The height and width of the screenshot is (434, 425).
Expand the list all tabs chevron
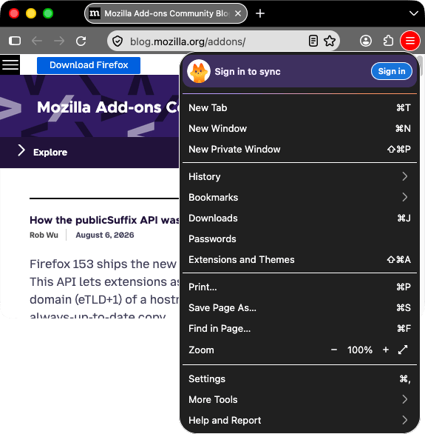[x=413, y=13]
